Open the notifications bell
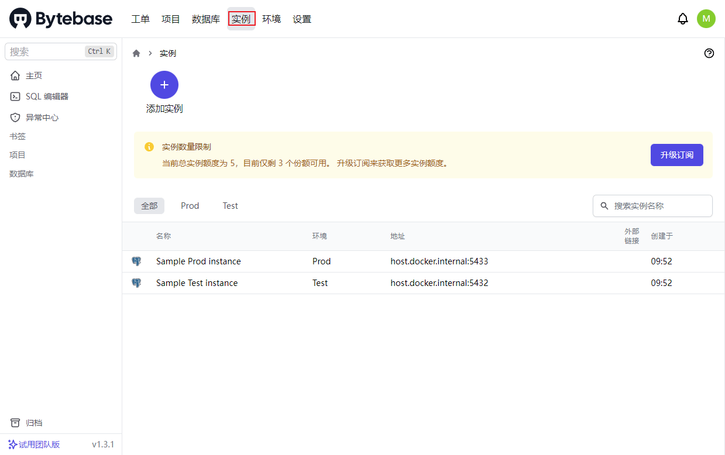 (x=683, y=19)
